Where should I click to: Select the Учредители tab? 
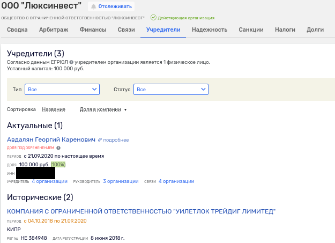click(x=163, y=30)
